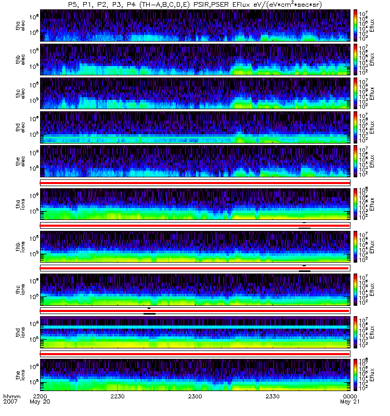Click the Eflux label beside thd ions color bar
The height and width of the screenshot is (416, 390).
point(372,332)
